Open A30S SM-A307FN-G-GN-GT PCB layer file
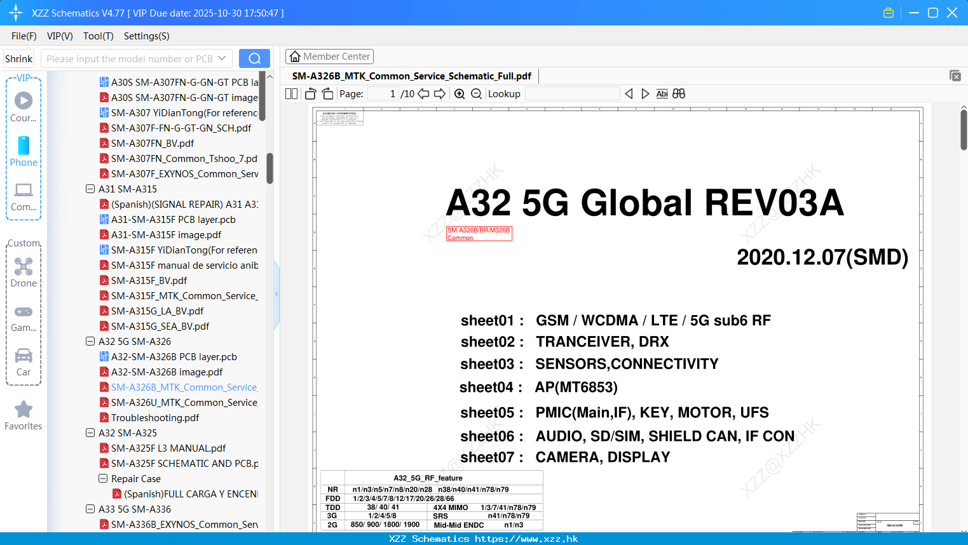The image size is (968, 545). click(179, 82)
